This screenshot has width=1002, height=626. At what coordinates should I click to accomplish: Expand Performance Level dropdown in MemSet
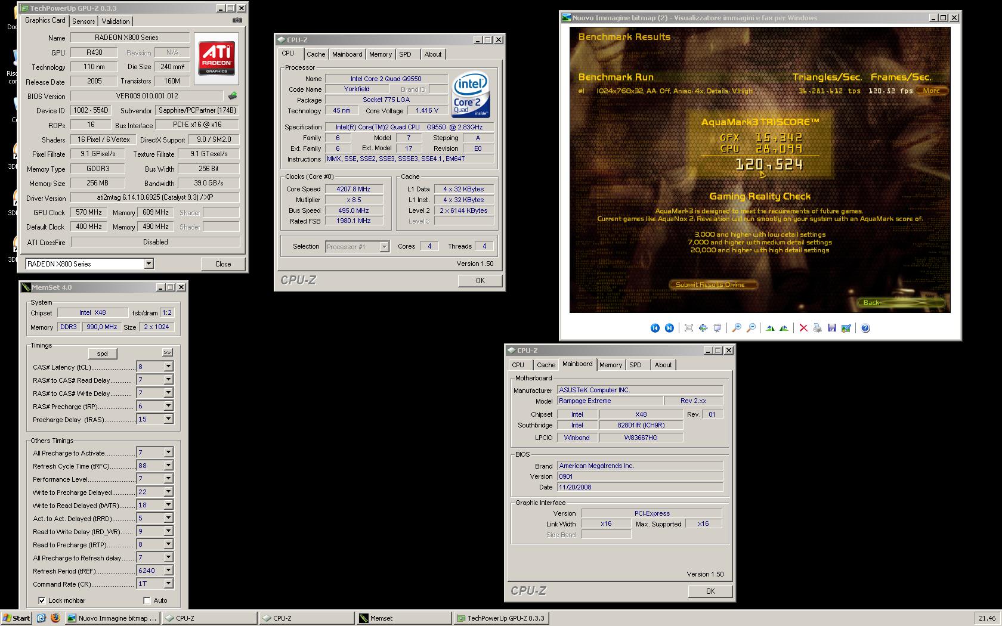click(168, 479)
